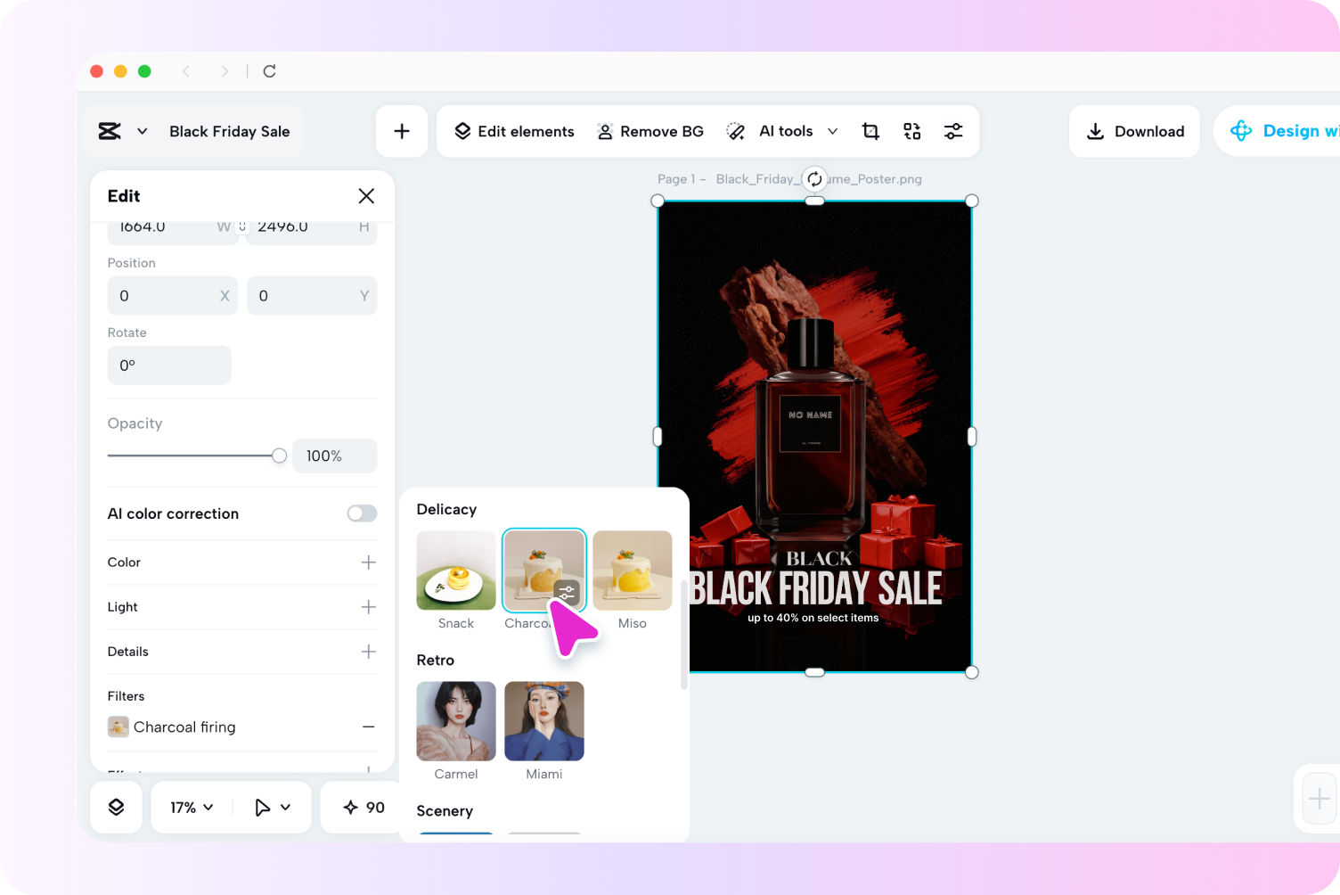Select the layers icon in the bottom bar

coord(116,807)
